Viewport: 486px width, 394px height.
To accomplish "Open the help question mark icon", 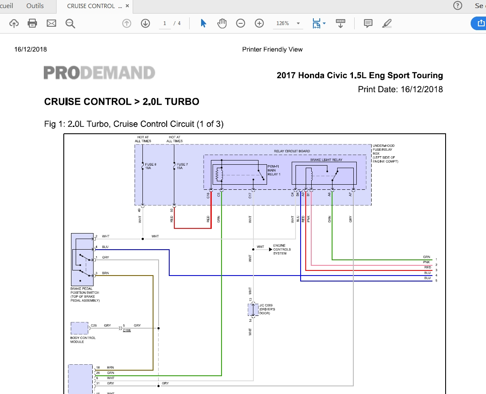I will pyautogui.click(x=458, y=6).
